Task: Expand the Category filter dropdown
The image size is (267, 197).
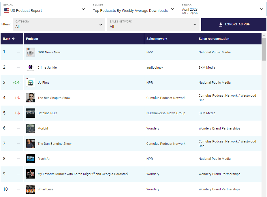Action: tap(59, 25)
